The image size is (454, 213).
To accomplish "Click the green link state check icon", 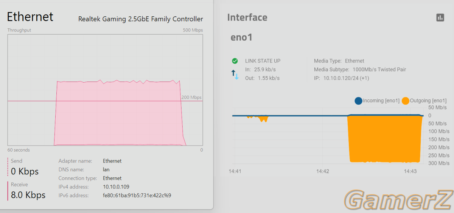I will pyautogui.click(x=235, y=61).
